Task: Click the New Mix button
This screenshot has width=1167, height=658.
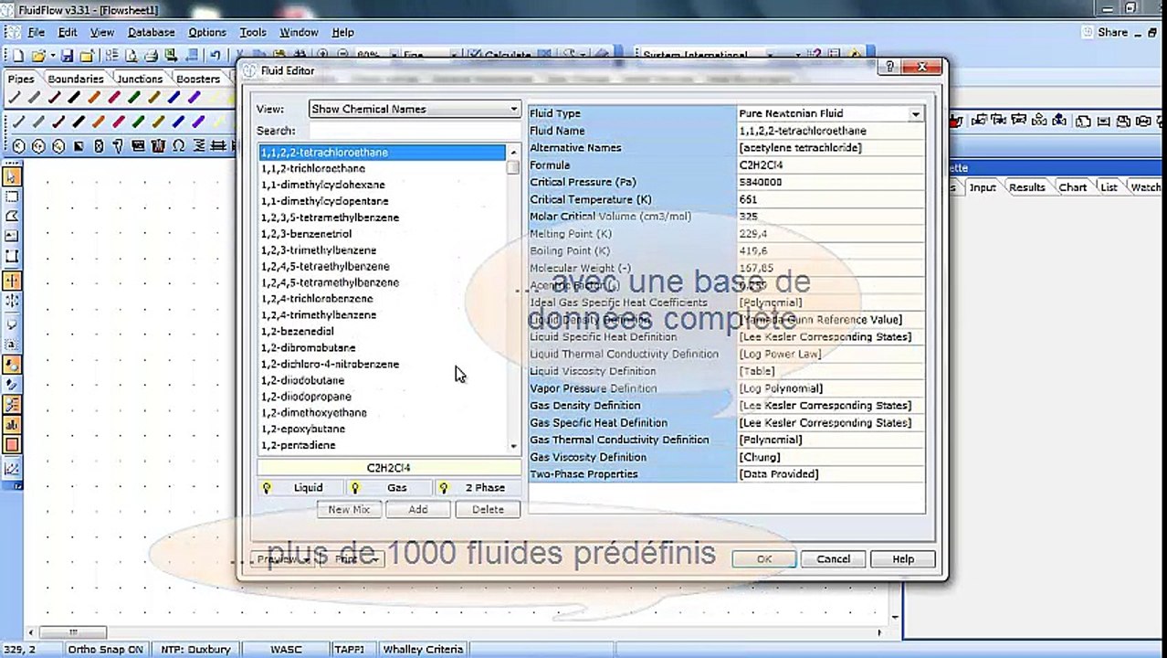Action: (x=349, y=509)
